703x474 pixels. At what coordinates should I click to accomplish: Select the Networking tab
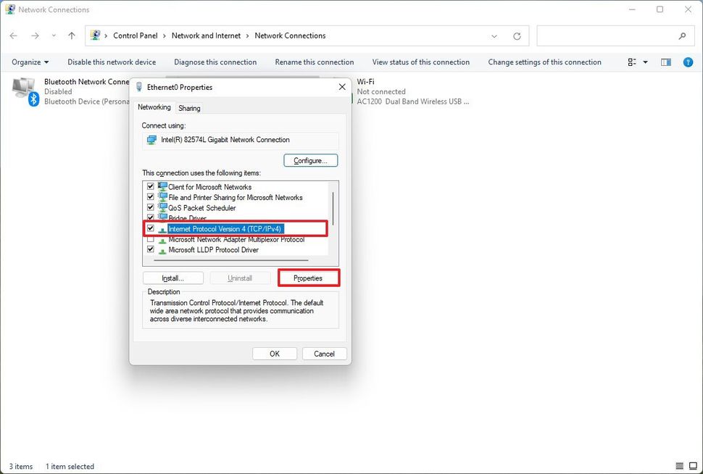(x=154, y=107)
